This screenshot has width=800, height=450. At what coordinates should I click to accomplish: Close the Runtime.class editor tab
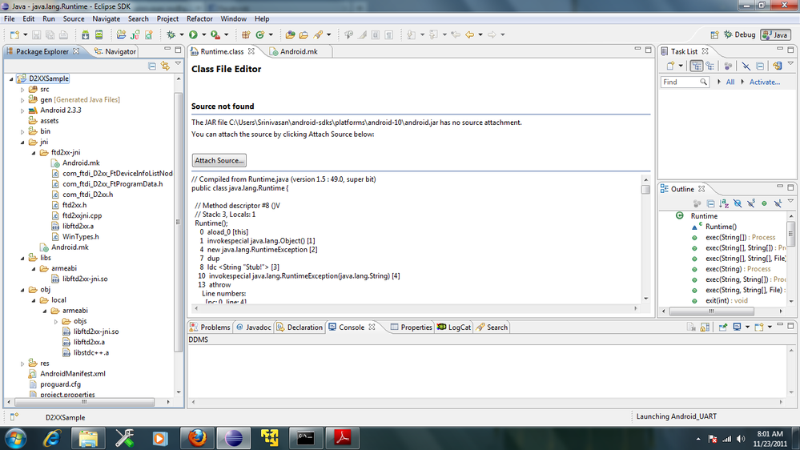click(251, 51)
